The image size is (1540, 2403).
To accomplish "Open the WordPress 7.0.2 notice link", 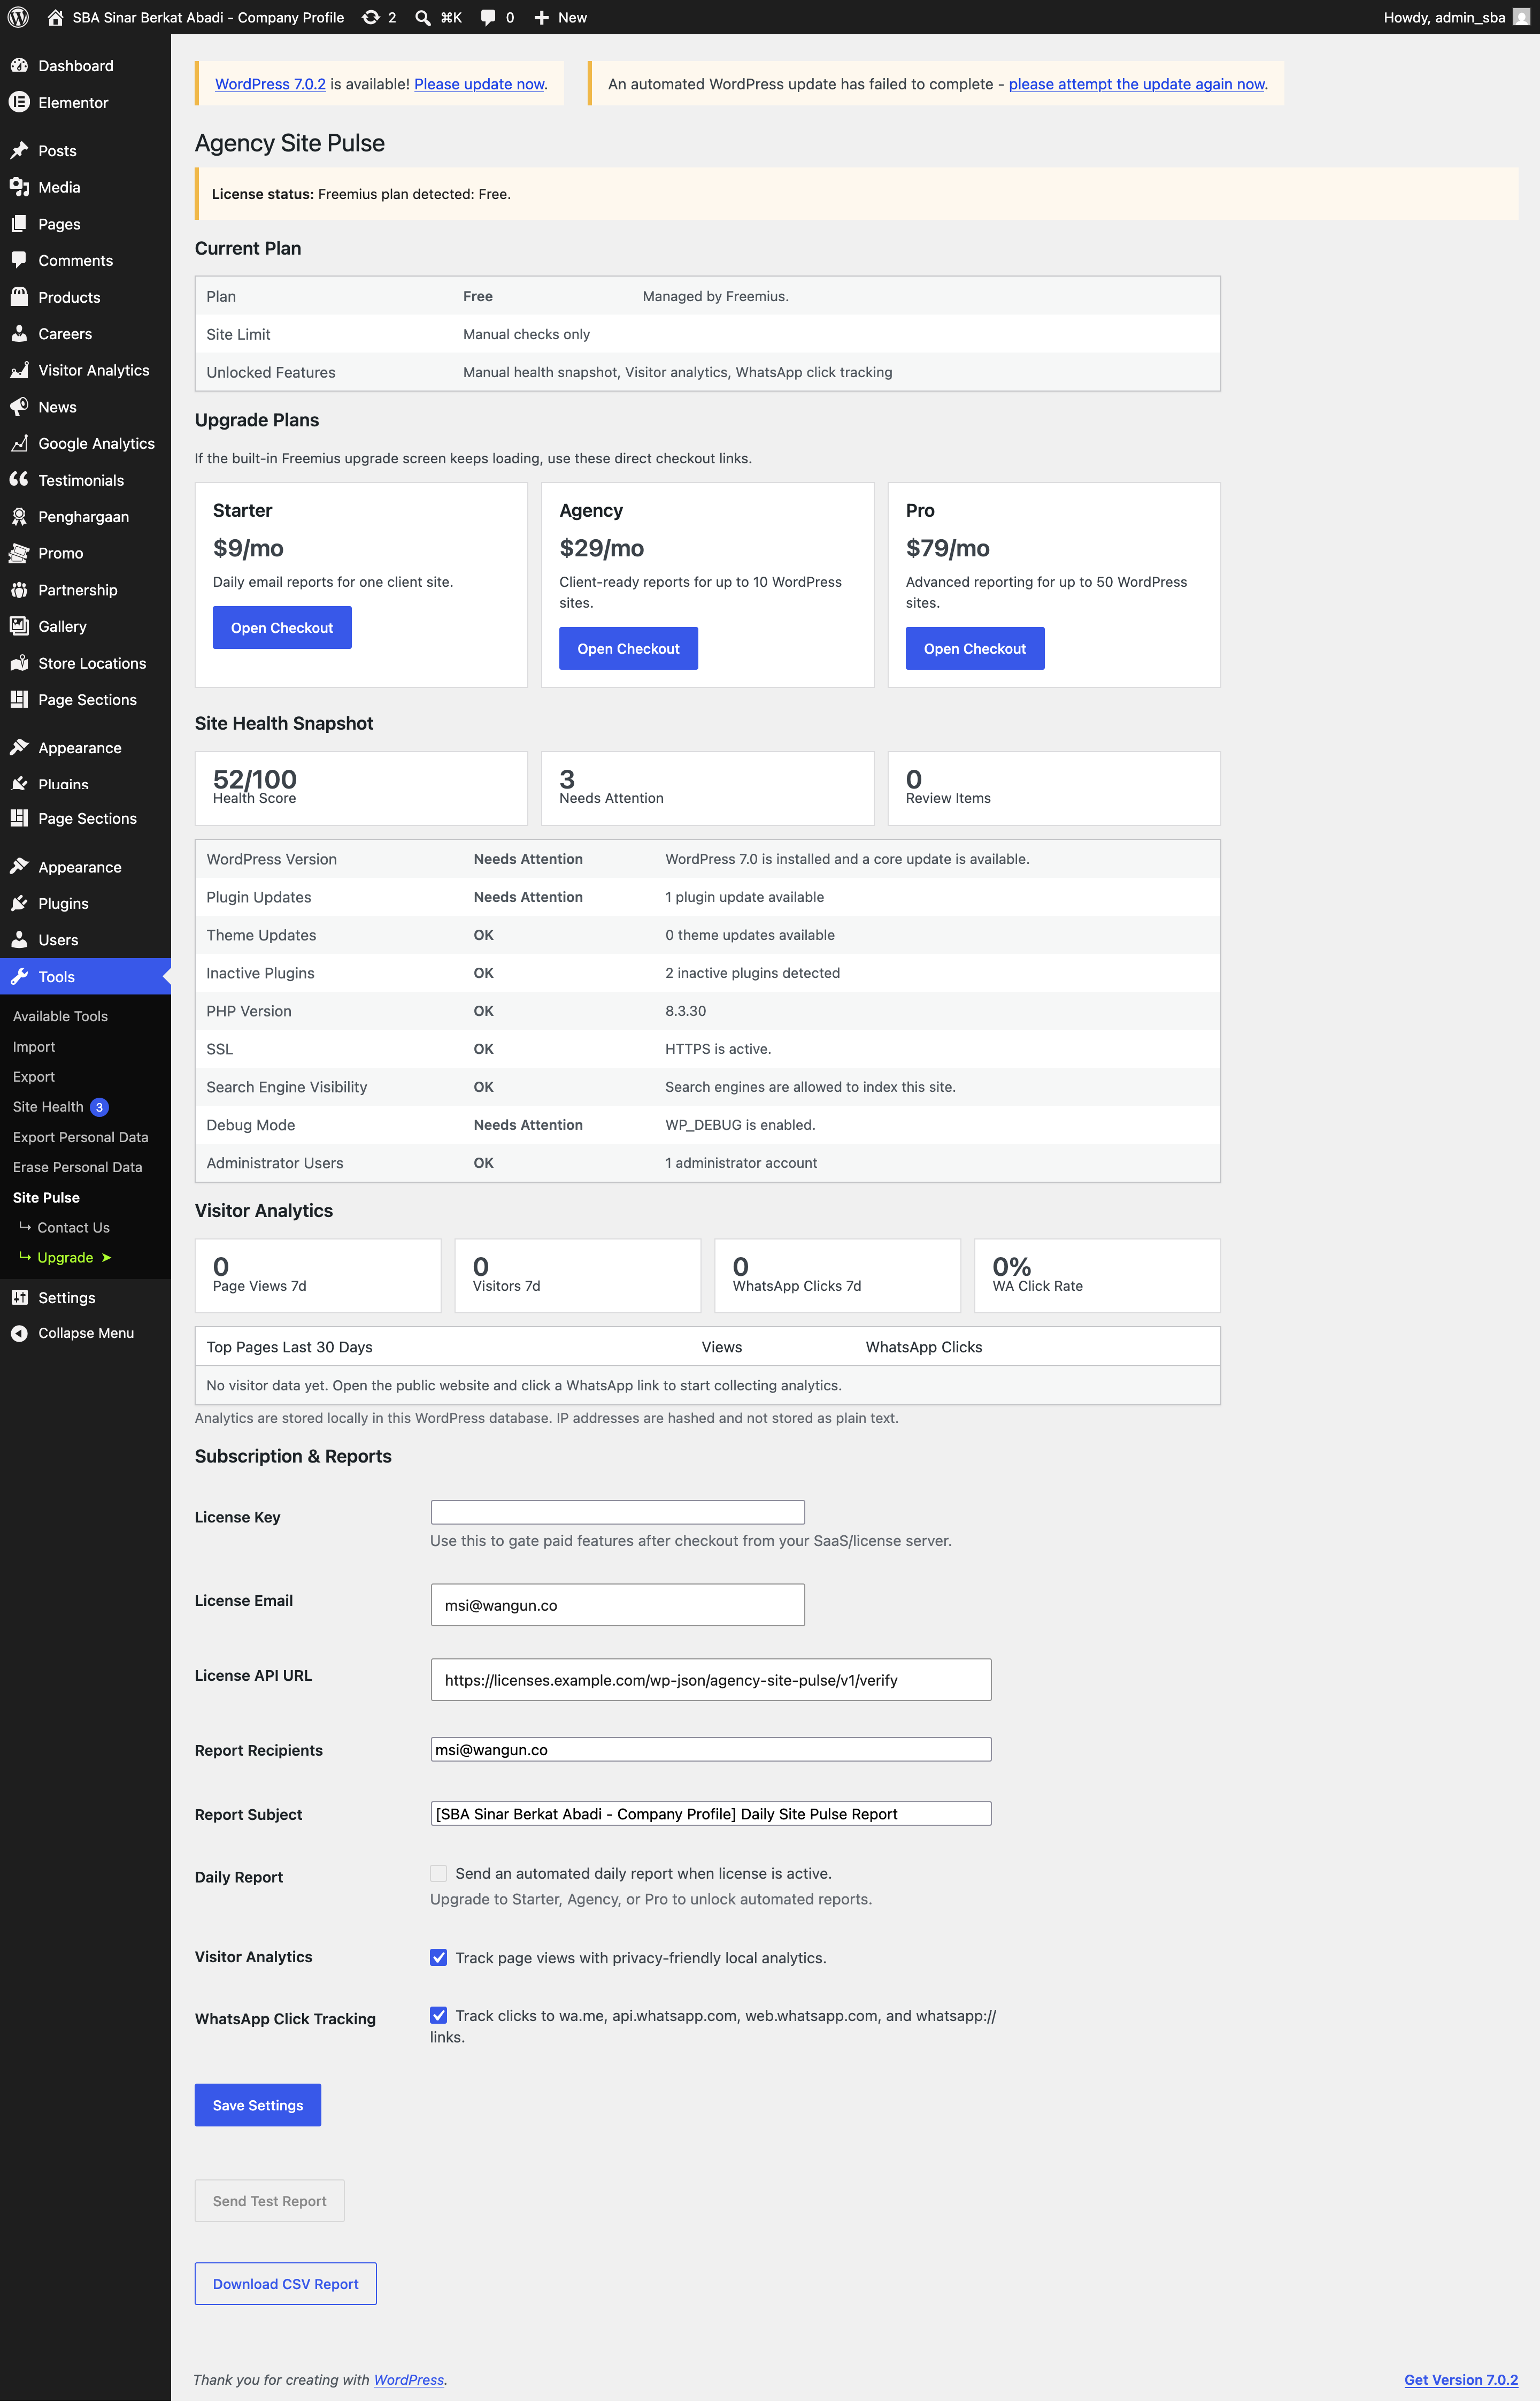I will coord(270,84).
